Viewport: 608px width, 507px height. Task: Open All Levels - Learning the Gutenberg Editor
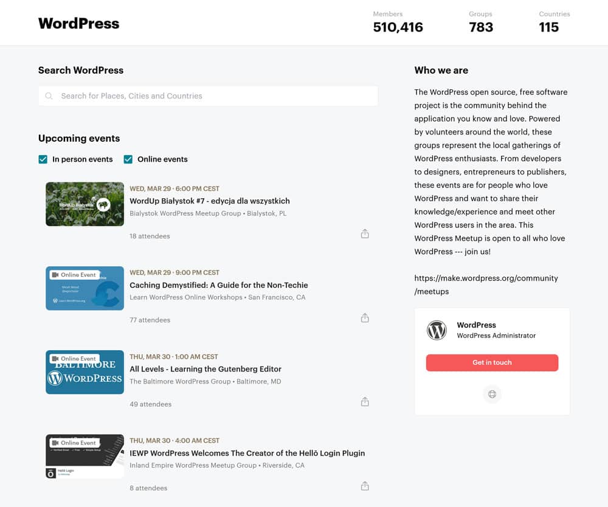pyautogui.click(x=206, y=369)
